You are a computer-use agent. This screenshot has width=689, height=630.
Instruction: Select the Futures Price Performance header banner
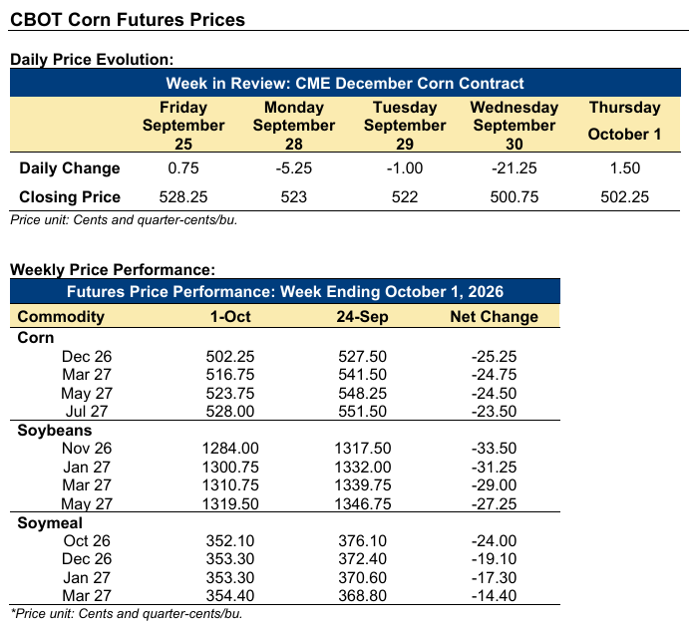285,291
